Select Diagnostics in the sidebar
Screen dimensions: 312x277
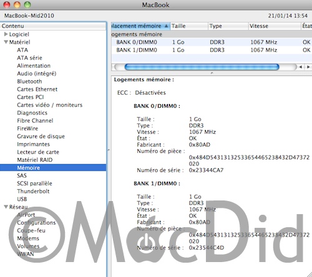[32, 113]
